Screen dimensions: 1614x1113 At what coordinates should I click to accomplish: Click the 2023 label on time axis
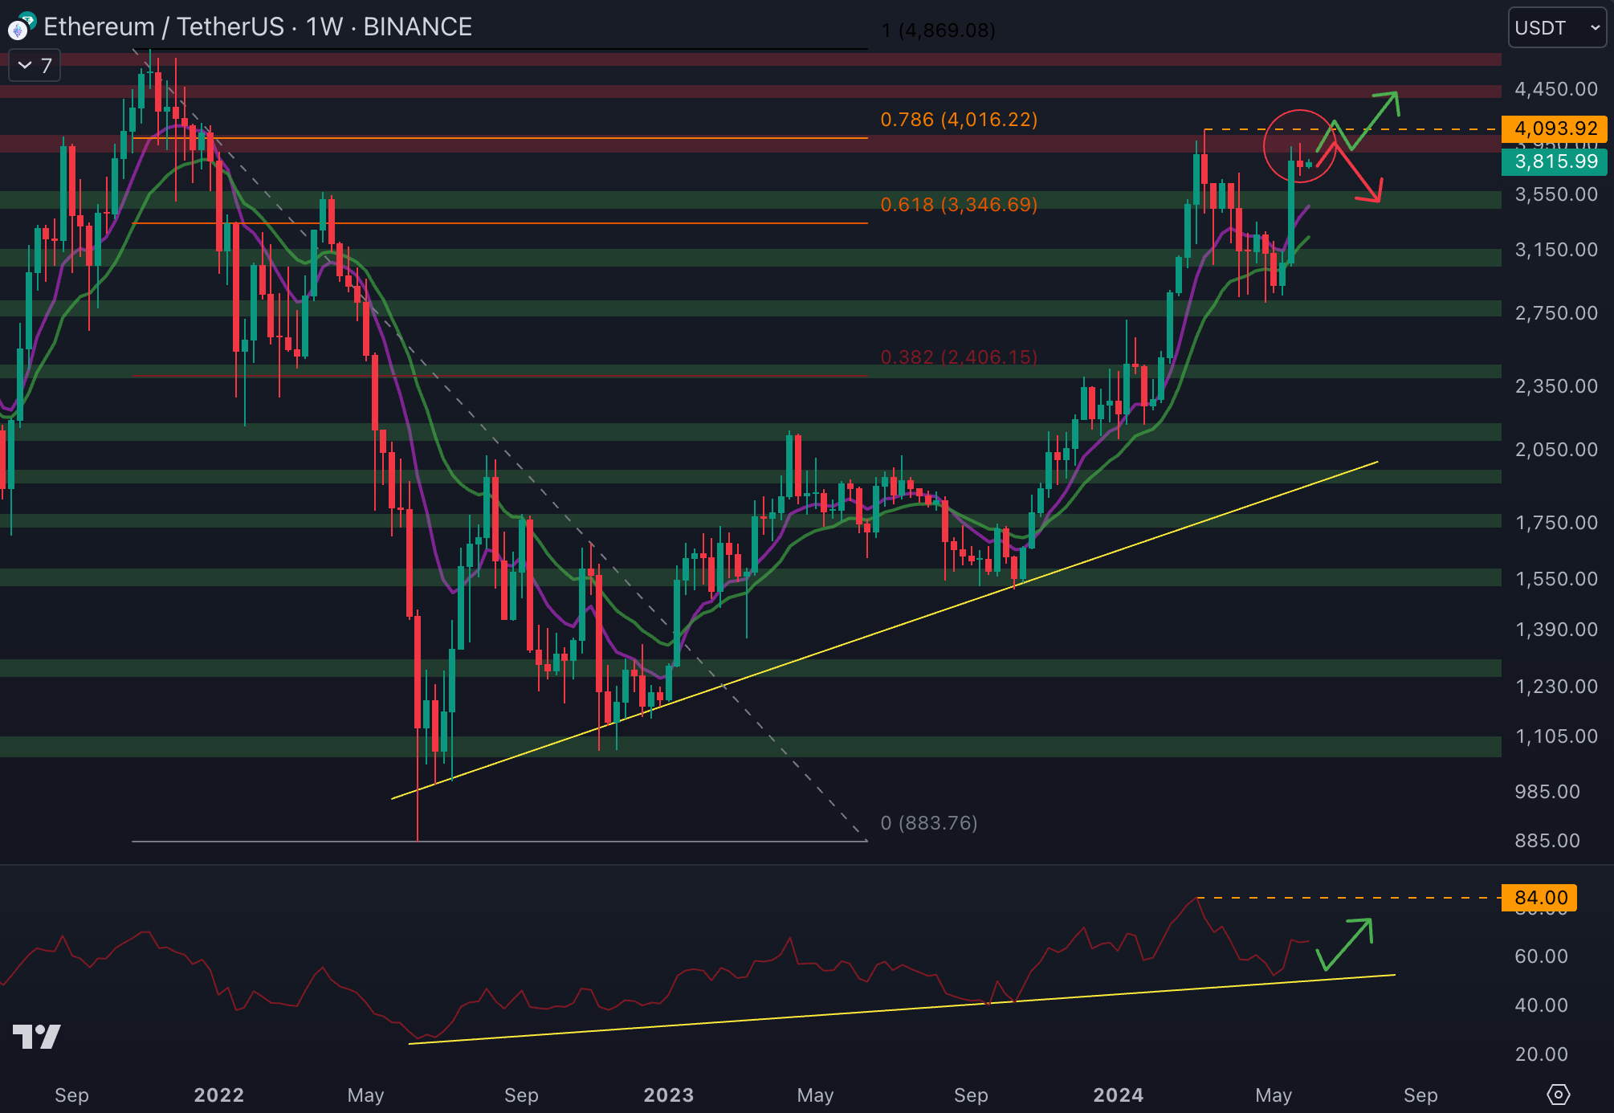(668, 1095)
